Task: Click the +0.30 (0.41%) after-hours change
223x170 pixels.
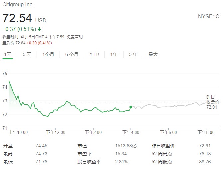Action: tap(39, 43)
